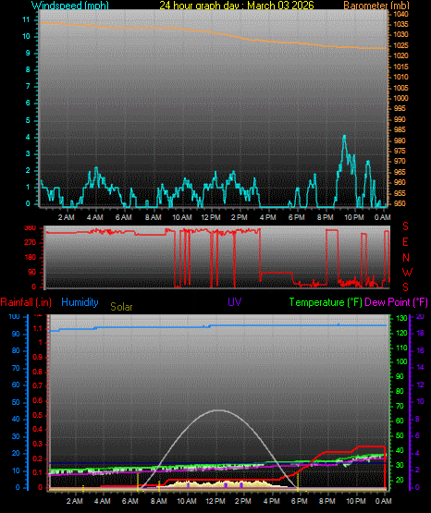Click "8 PM" on the windspeed chart time axis
This screenshot has width=431, height=513.
coord(326,217)
